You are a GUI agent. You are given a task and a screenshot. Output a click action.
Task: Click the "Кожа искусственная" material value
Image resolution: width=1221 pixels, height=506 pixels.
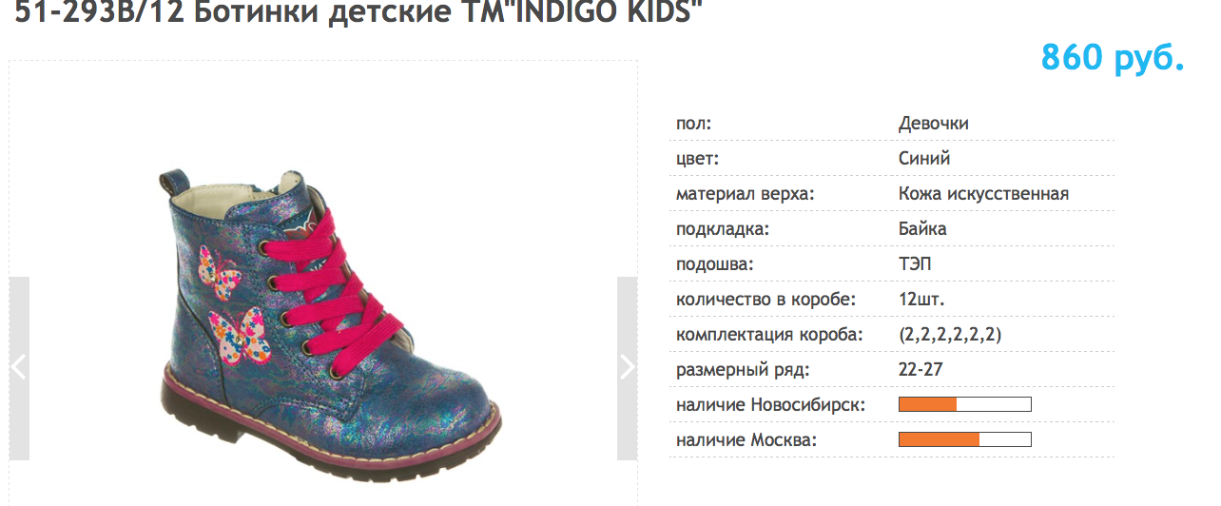pos(983,194)
